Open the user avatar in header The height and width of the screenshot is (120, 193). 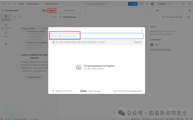tap(152, 4)
